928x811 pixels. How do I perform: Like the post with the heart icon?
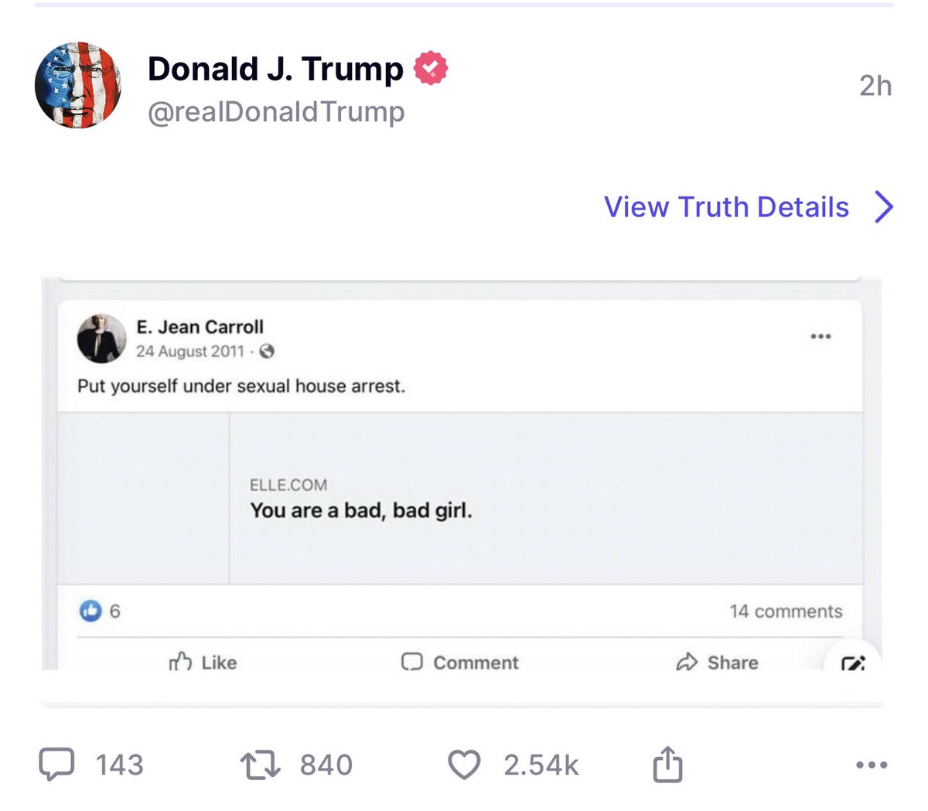pyautogui.click(x=464, y=765)
